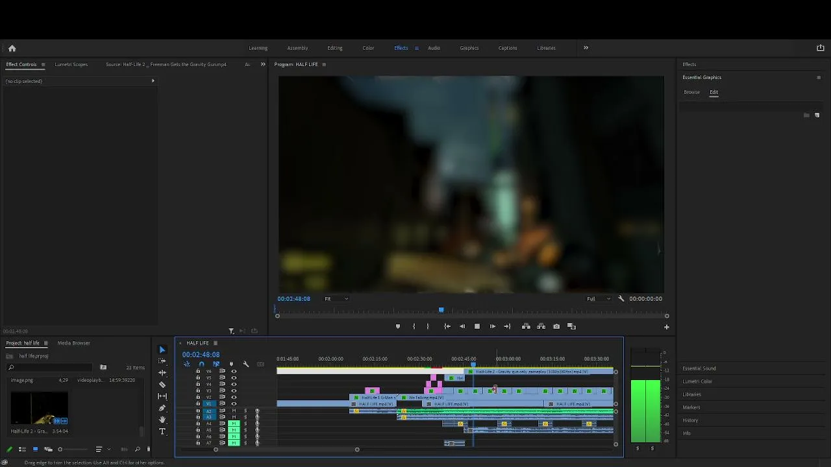This screenshot has height=467, width=831.
Task: Select the Type tool
Action: [x=162, y=431]
